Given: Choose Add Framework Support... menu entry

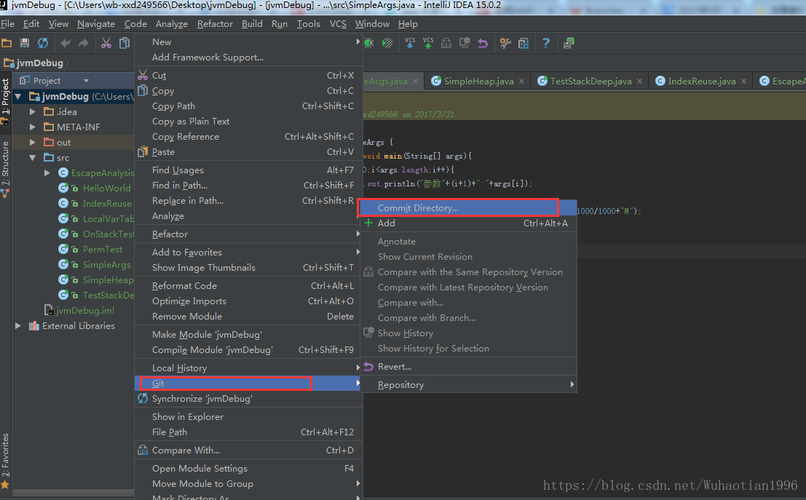Looking at the screenshot, I should click(248, 57).
